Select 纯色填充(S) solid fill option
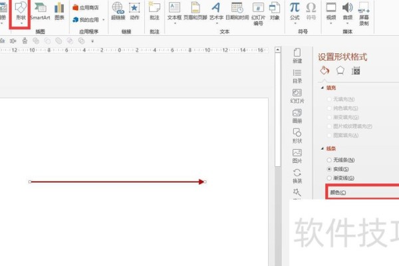399x266 pixels. point(342,108)
